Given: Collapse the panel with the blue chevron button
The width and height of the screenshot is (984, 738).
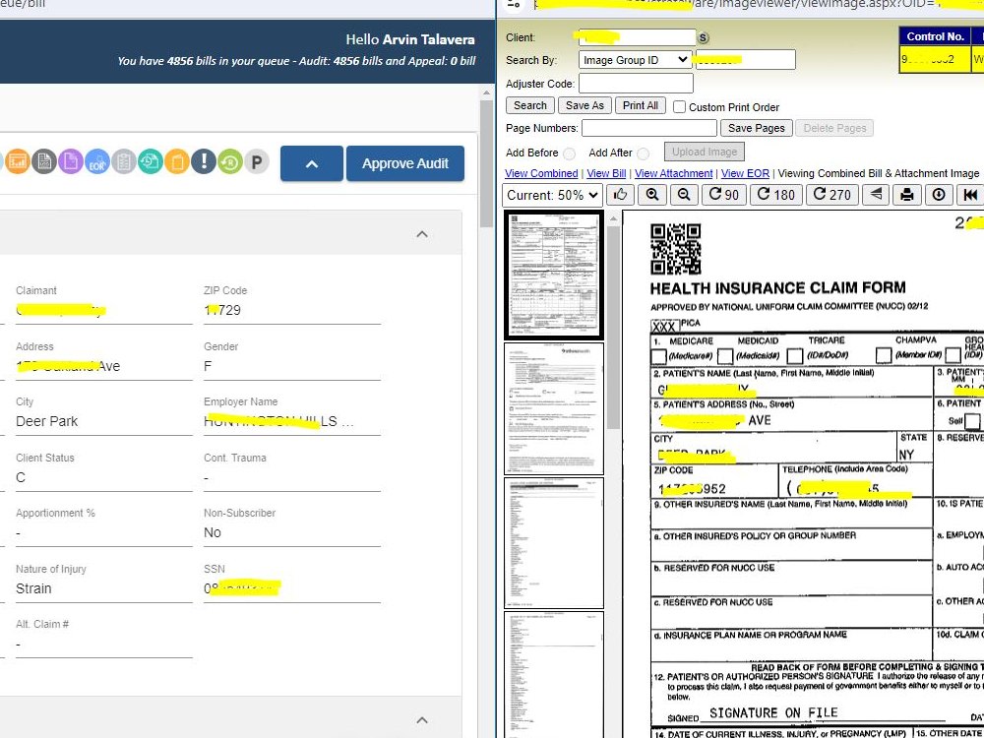Looking at the screenshot, I should click(x=312, y=163).
